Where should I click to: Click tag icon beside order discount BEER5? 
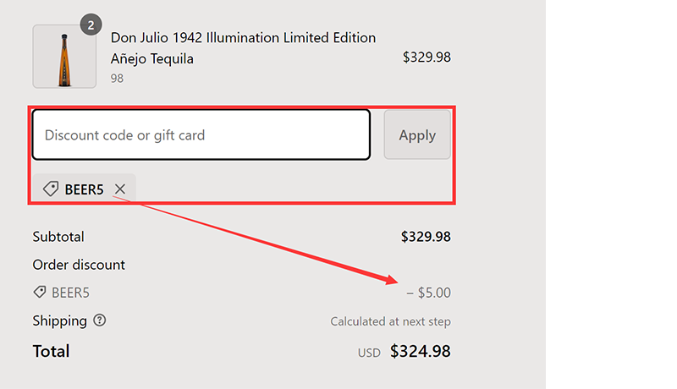tap(39, 293)
